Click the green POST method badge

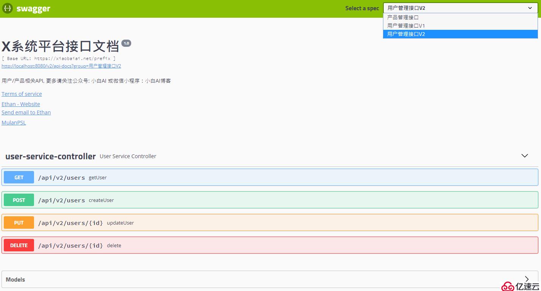coord(19,200)
